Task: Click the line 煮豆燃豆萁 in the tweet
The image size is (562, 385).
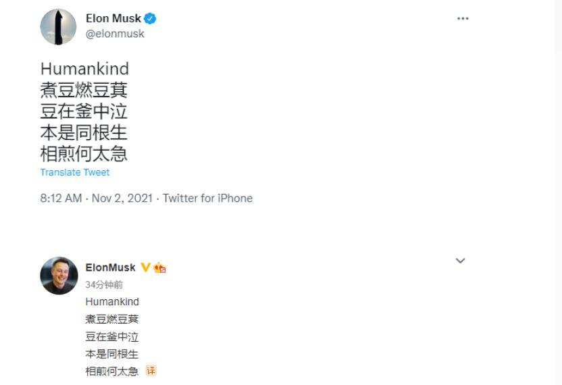Action: (84, 90)
